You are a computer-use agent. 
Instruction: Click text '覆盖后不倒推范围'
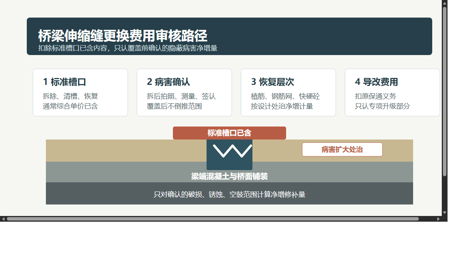pos(174,106)
